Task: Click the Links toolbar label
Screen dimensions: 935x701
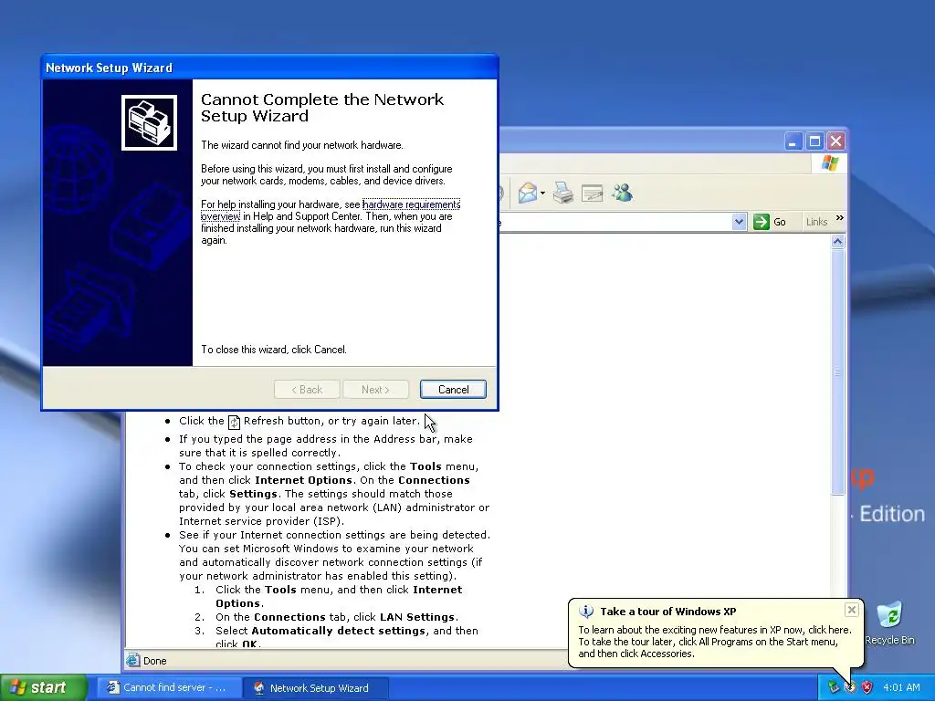Action: coord(816,222)
